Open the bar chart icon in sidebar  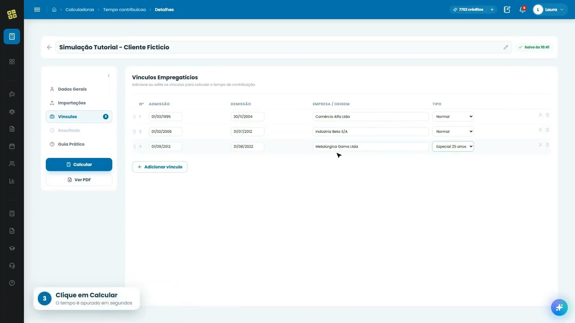pos(12,181)
